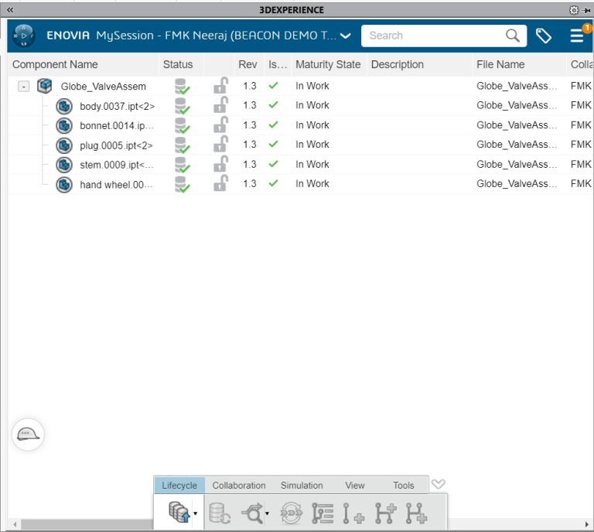Sort by the Rev column header
Viewport: 594px width, 532px height.
(x=247, y=64)
